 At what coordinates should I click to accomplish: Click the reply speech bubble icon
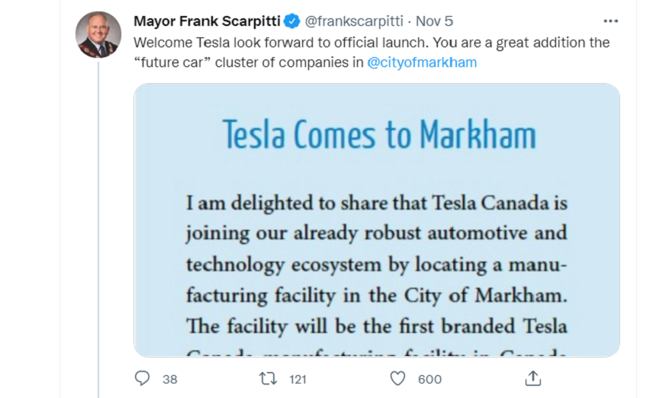142,378
